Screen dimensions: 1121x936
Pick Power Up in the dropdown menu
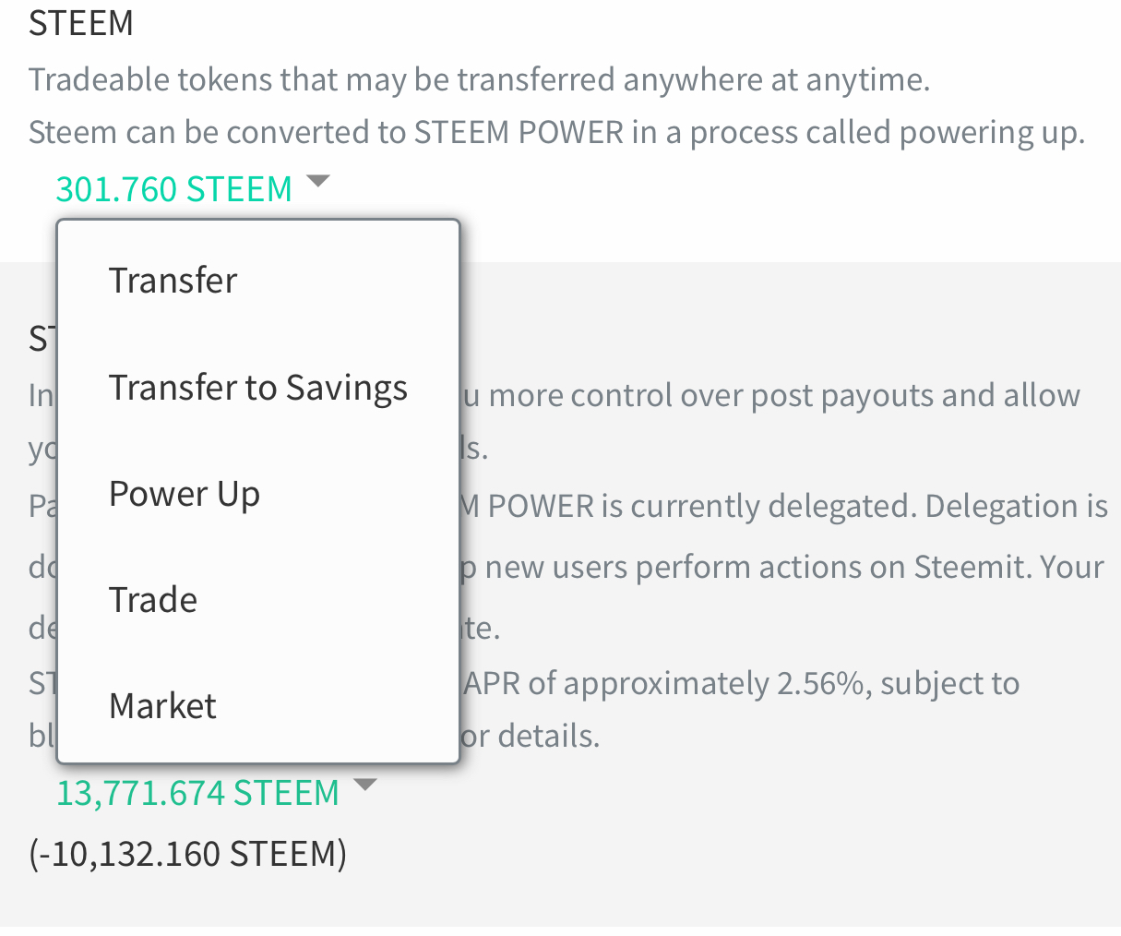184,494
